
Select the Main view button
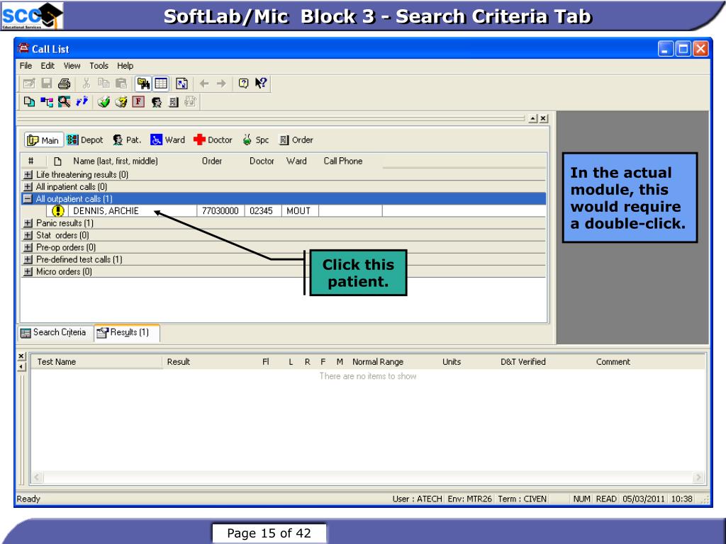tap(43, 140)
